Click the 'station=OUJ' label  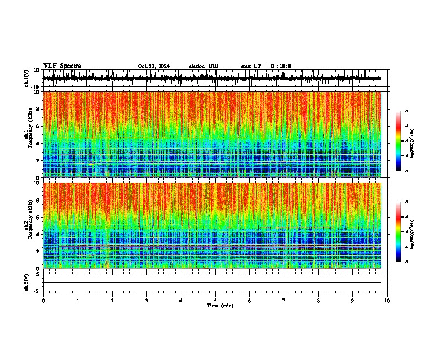click(x=204, y=66)
